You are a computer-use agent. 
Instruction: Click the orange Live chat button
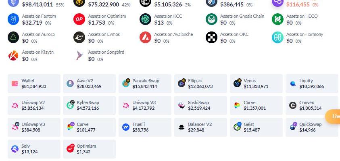click(x=333, y=117)
